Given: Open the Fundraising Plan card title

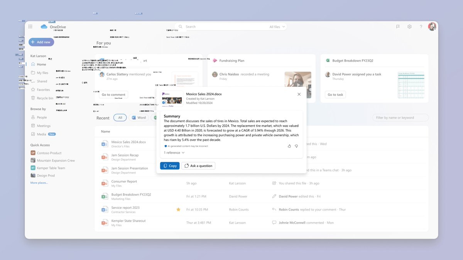Looking at the screenshot, I should 232,61.
